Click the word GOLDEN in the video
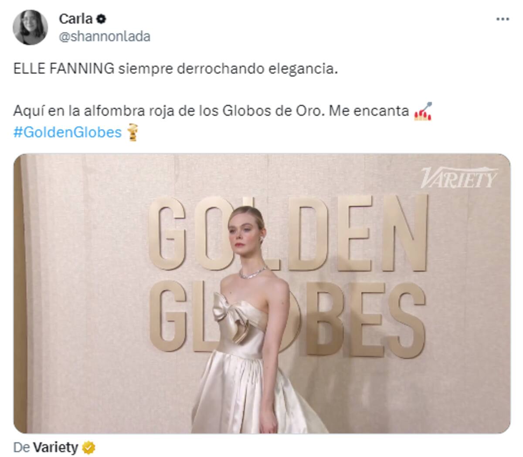This screenshot has height=457, width=523. point(288,233)
